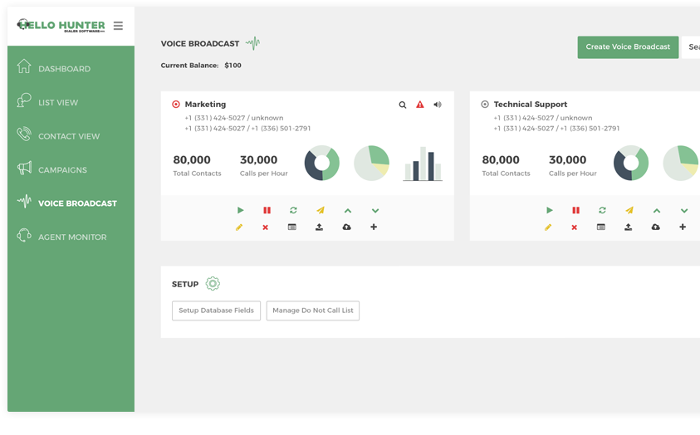
Task: Refresh the Marketing broadcast
Action: coord(293,210)
